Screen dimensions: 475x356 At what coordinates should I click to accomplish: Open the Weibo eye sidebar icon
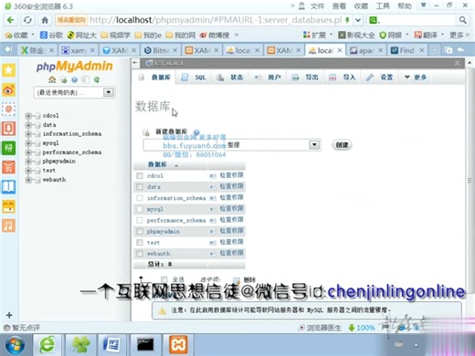[8, 90]
